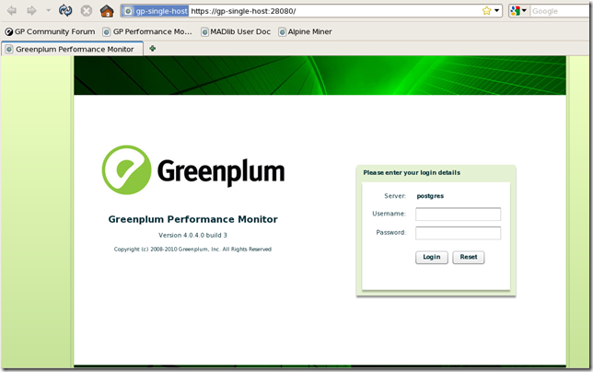The height and width of the screenshot is (372, 593).
Task: Focus the Password input field
Action: 458,233
